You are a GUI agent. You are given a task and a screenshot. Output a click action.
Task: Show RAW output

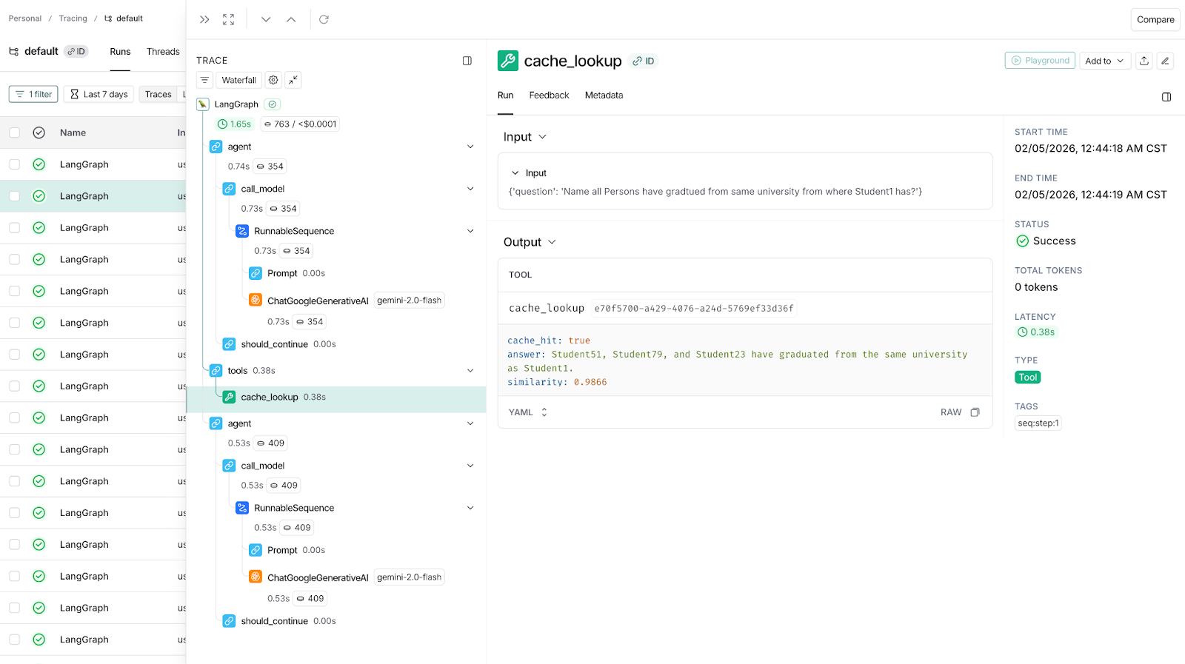pos(951,412)
